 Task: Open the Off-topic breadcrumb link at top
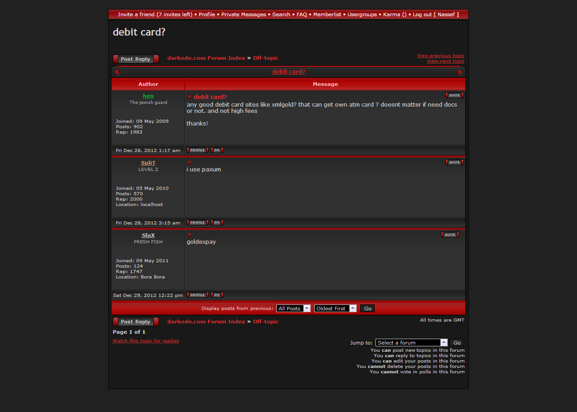pyautogui.click(x=266, y=58)
